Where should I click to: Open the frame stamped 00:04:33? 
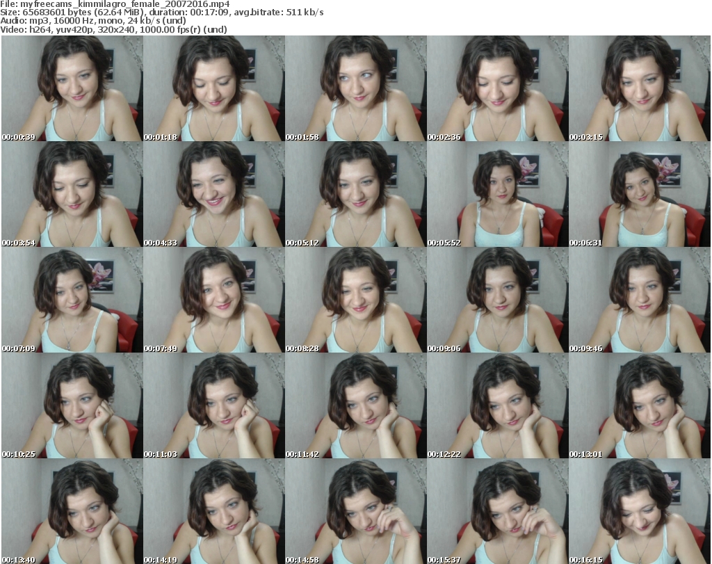[x=214, y=194]
